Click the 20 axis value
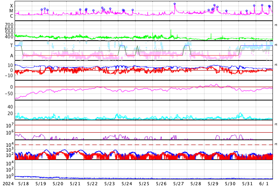The image size is (280, 187). click(x=10, y=113)
